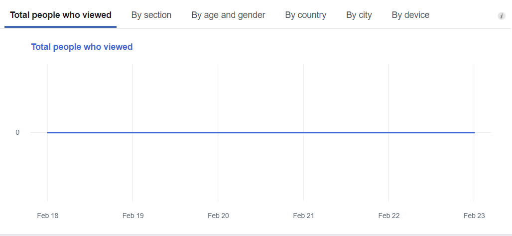Switch to the By section tab
Image resolution: width=512 pixels, height=236 pixels.
(151, 15)
